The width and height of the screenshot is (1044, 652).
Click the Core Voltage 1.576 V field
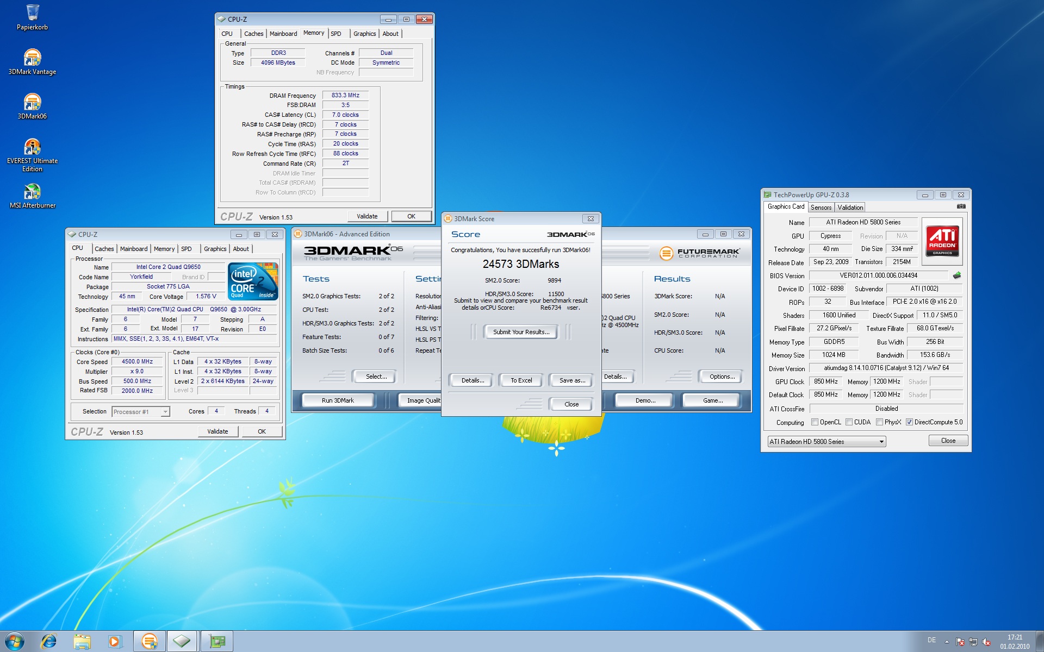click(206, 296)
